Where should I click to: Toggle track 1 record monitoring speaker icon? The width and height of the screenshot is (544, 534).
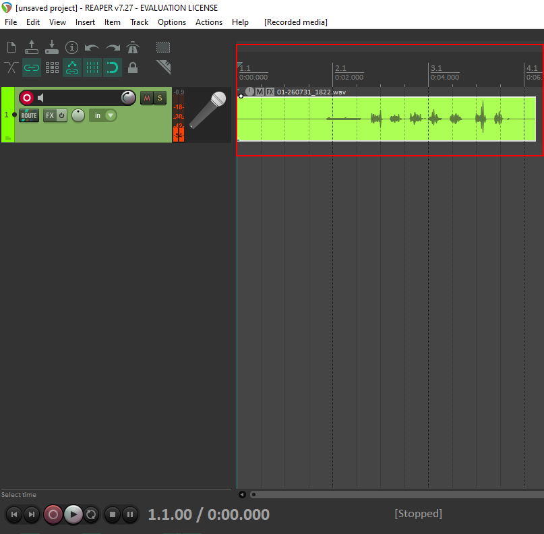pos(40,98)
